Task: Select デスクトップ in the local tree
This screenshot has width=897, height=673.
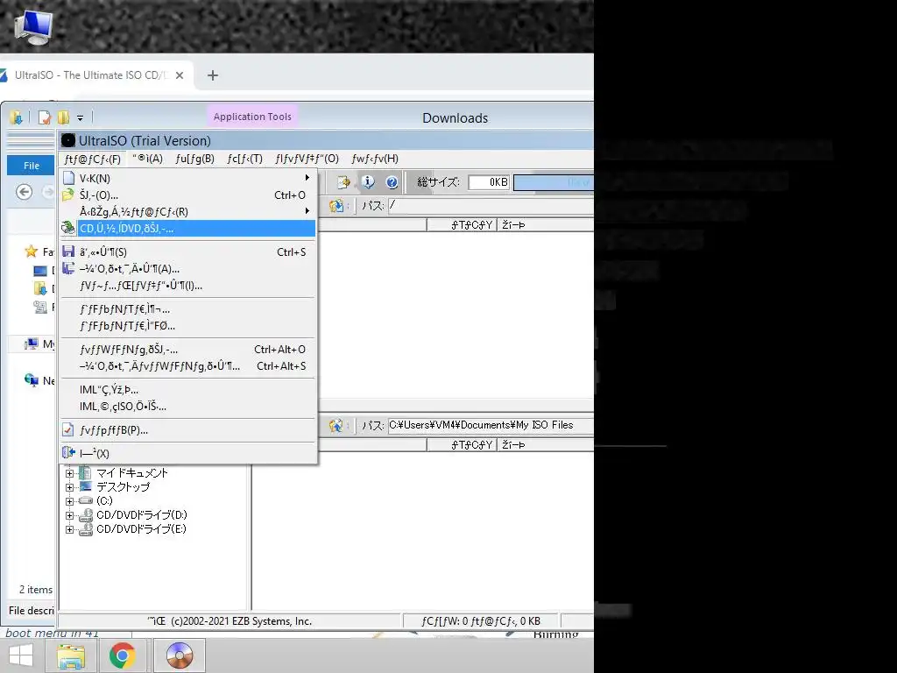Action: click(123, 487)
